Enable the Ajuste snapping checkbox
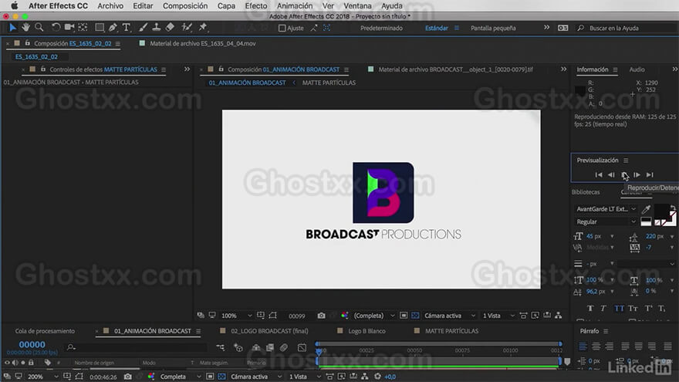The width and height of the screenshot is (679, 382). (282, 28)
